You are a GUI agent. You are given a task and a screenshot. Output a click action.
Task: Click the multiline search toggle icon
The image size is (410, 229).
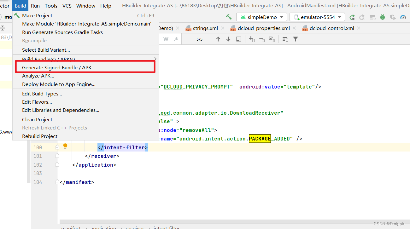point(285,39)
